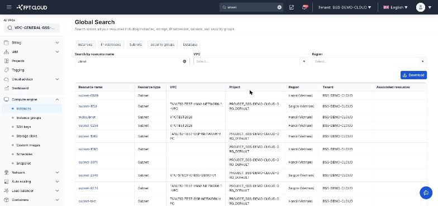Open the subnet-1153 resource link
The height and width of the screenshot is (206, 438).
pyautogui.click(x=88, y=106)
